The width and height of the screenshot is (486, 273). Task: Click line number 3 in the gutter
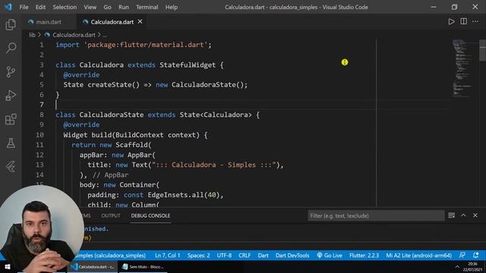point(42,65)
